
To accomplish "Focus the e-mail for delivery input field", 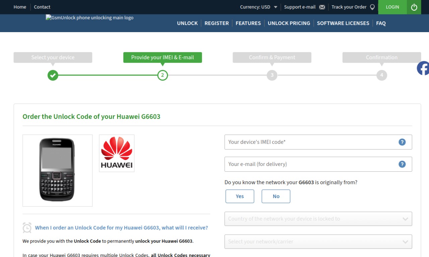I will (x=318, y=164).
